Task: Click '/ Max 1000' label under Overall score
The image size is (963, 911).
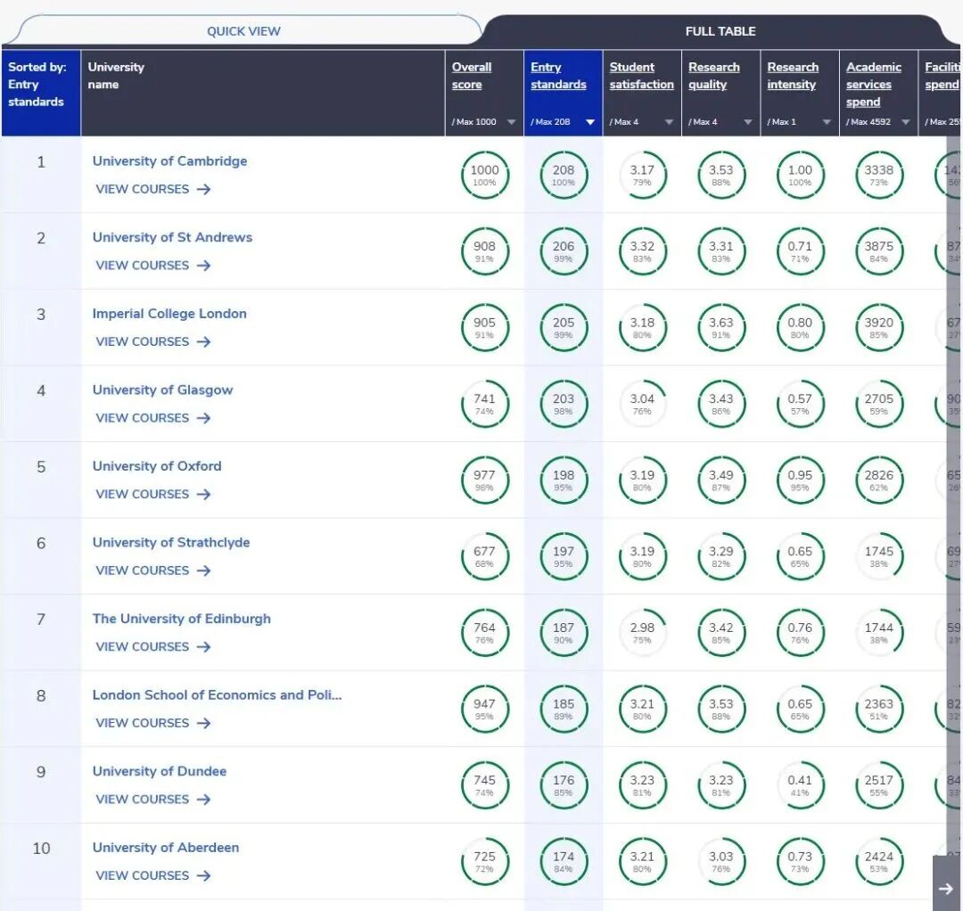Action: tap(473, 122)
